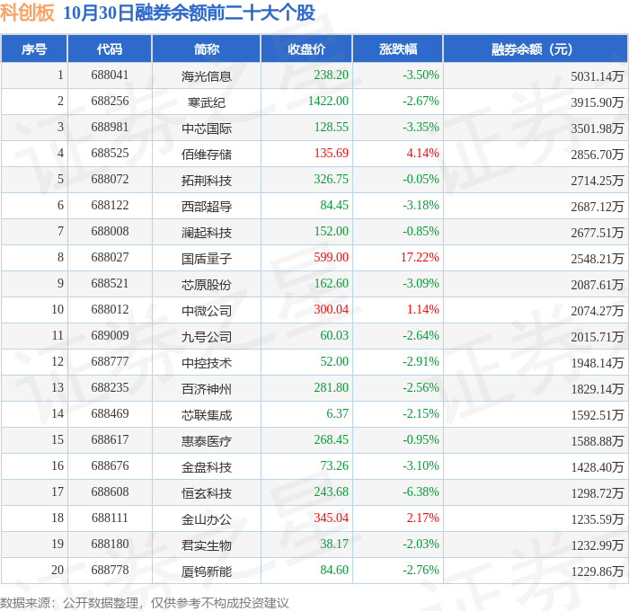Select stock name 拓荆科技

click(206, 180)
